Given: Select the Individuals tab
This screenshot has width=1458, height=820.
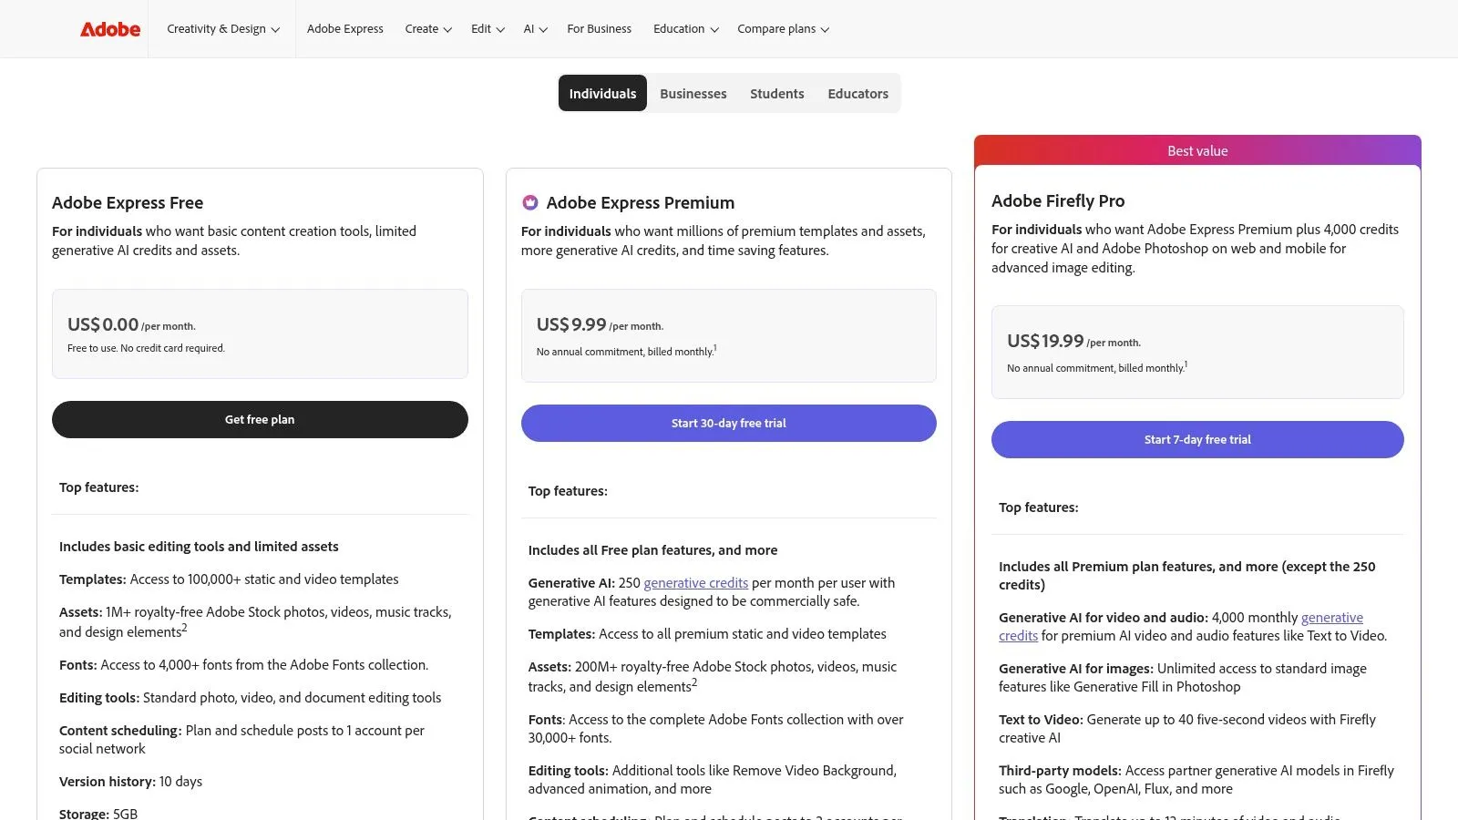Looking at the screenshot, I should (x=602, y=93).
